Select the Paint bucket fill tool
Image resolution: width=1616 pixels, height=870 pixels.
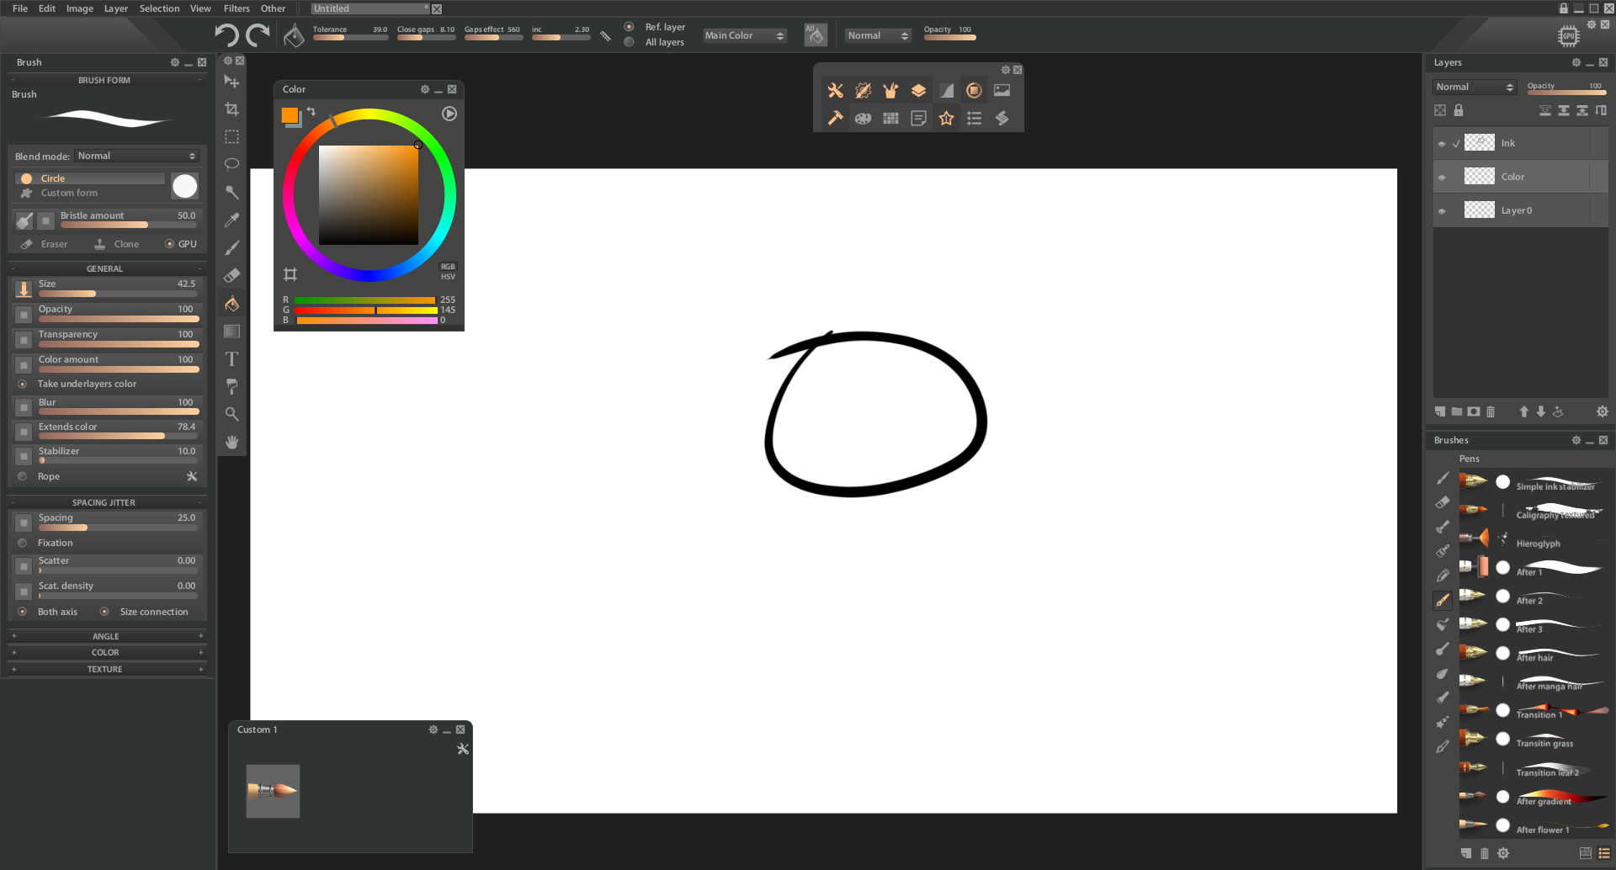232,304
